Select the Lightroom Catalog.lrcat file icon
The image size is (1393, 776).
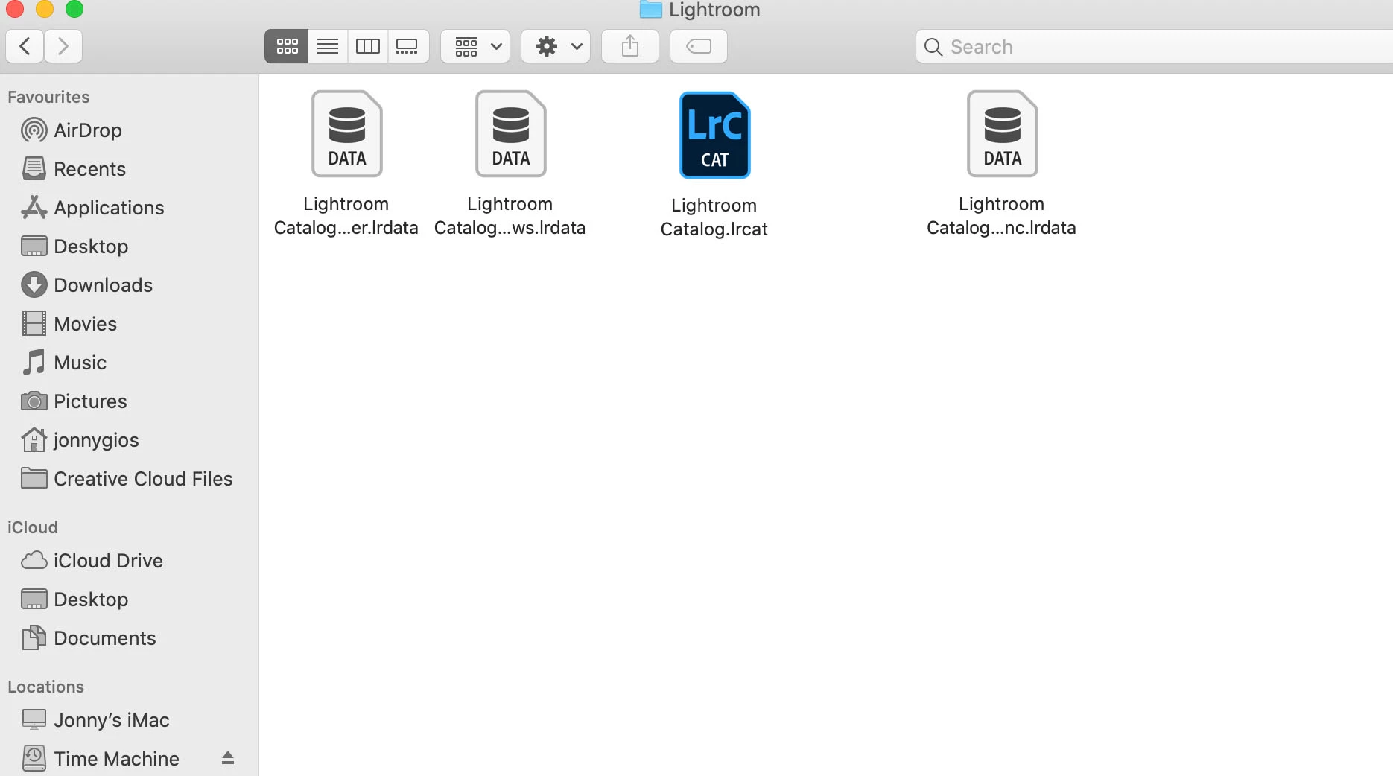pos(715,135)
